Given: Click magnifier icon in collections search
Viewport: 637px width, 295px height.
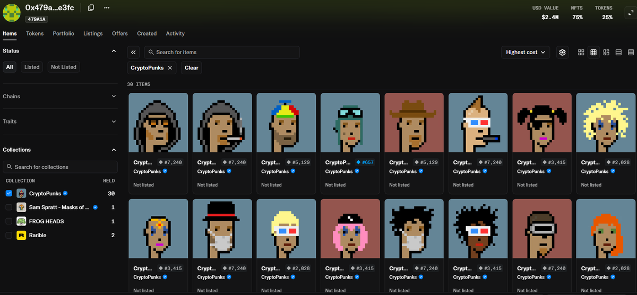Looking at the screenshot, I should coord(10,167).
